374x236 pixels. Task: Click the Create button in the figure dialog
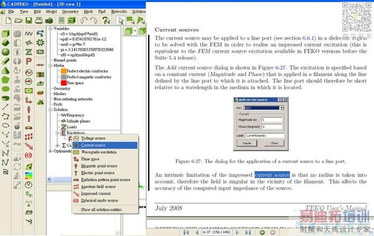(247, 143)
